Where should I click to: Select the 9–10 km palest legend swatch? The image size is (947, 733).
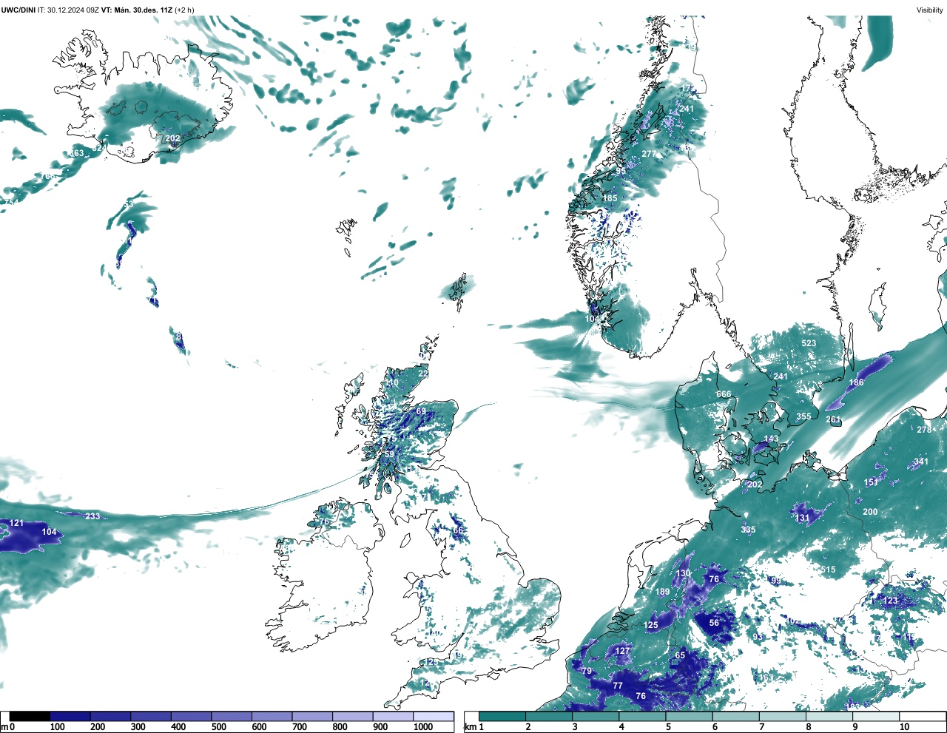pos(876,716)
